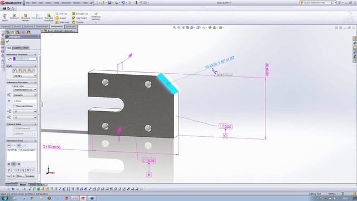Image resolution: width=357 pixels, height=201 pixels.
Task: Collapse the Reference Features section
Action: coord(35,55)
